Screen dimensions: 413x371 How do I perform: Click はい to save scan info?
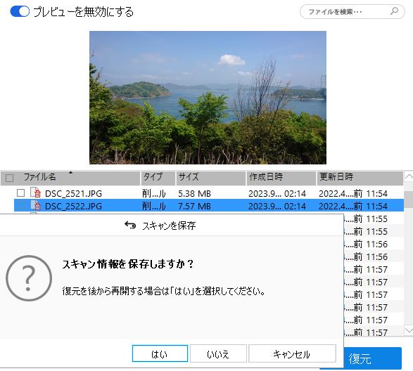tap(160, 354)
